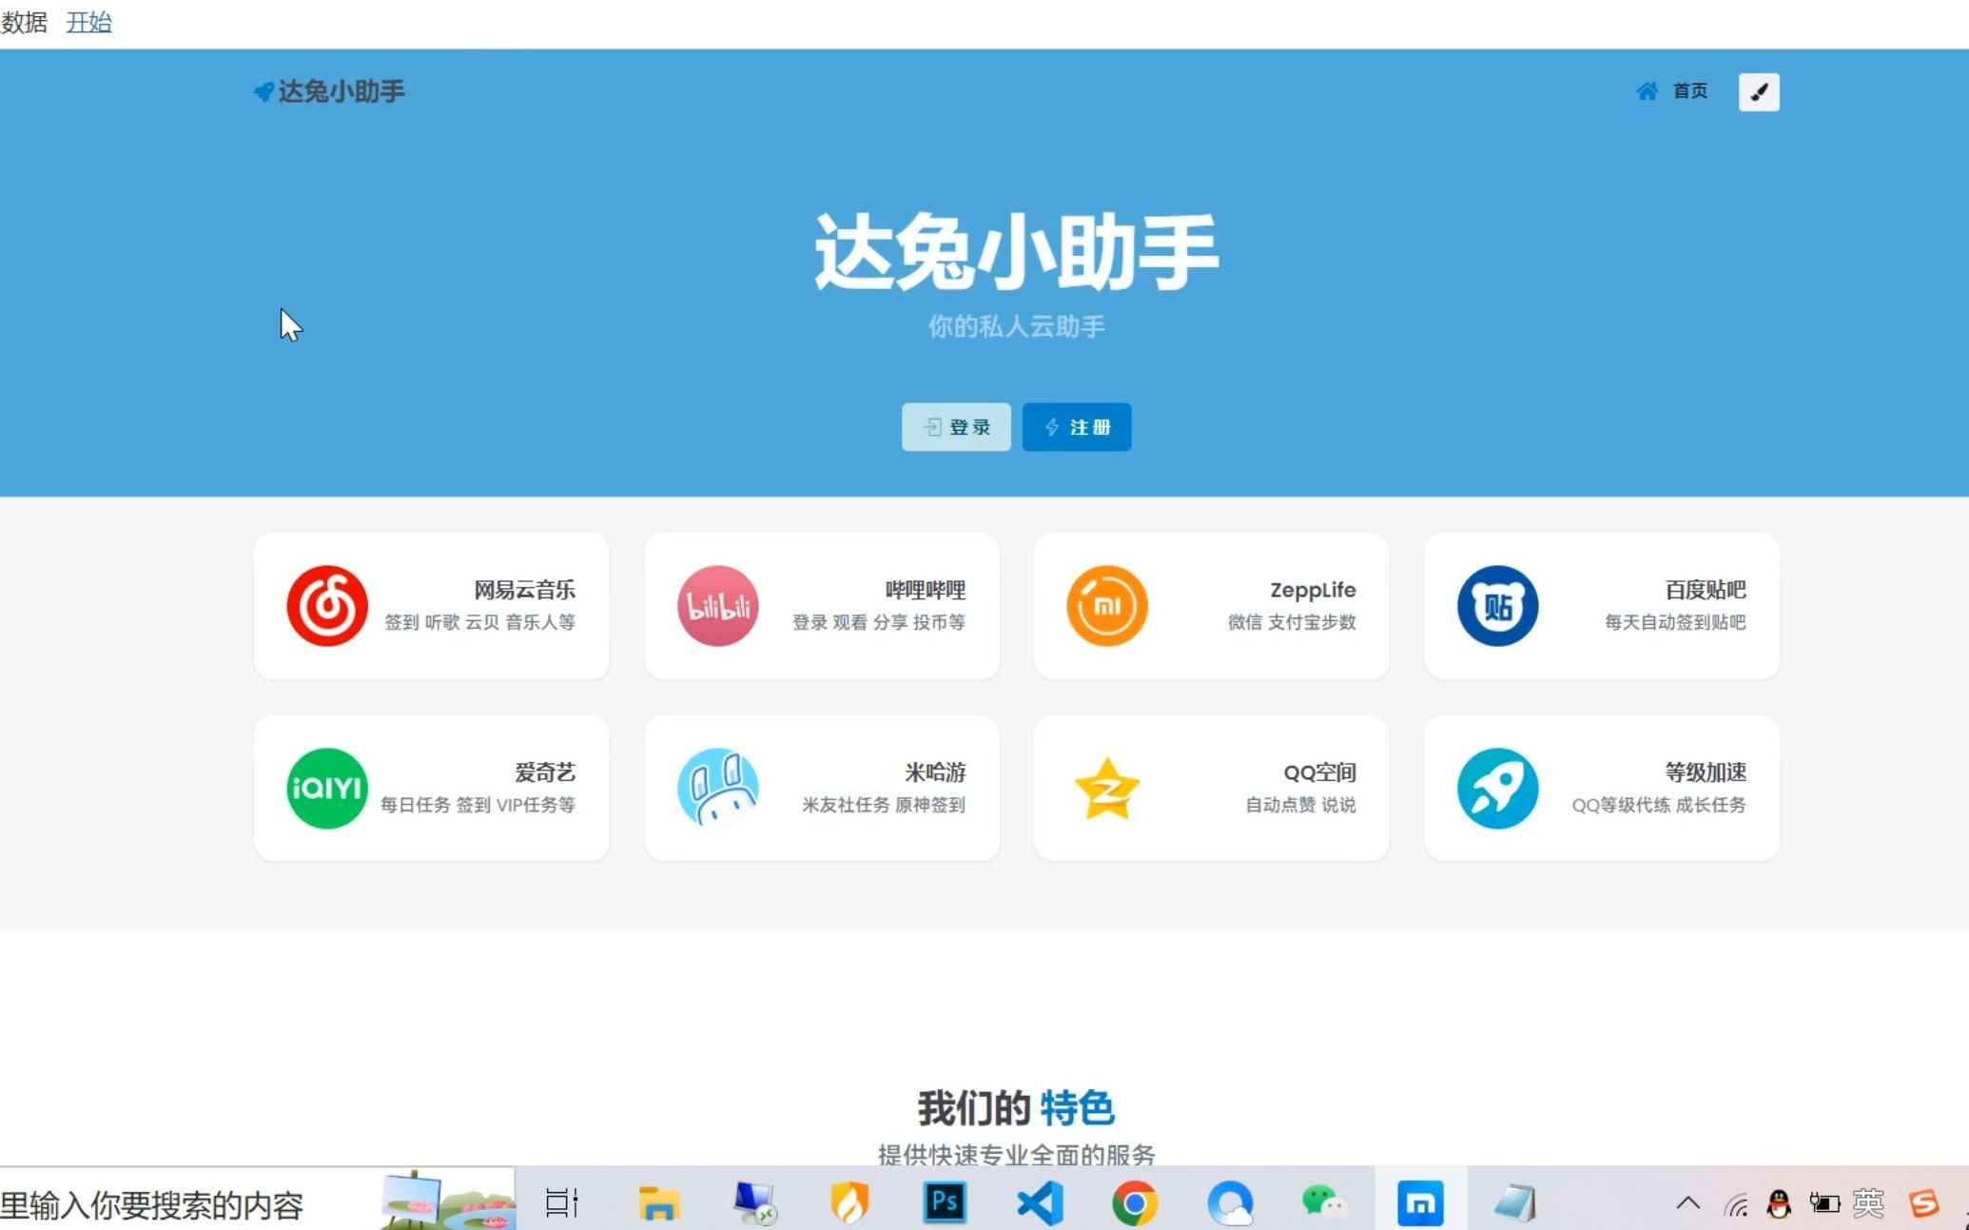Screen dimensions: 1969x1230
Task: Expand the system tray hidden icons chevron
Action: coord(1687,1204)
